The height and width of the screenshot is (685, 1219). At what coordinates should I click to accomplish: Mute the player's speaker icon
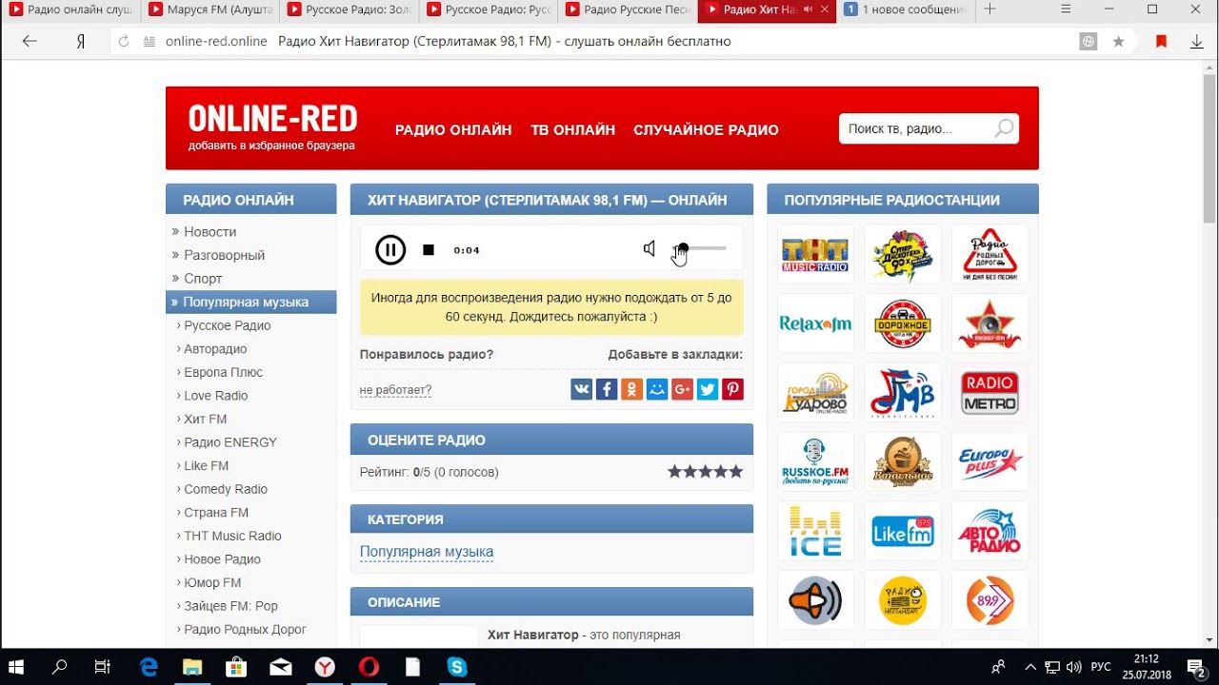click(649, 249)
